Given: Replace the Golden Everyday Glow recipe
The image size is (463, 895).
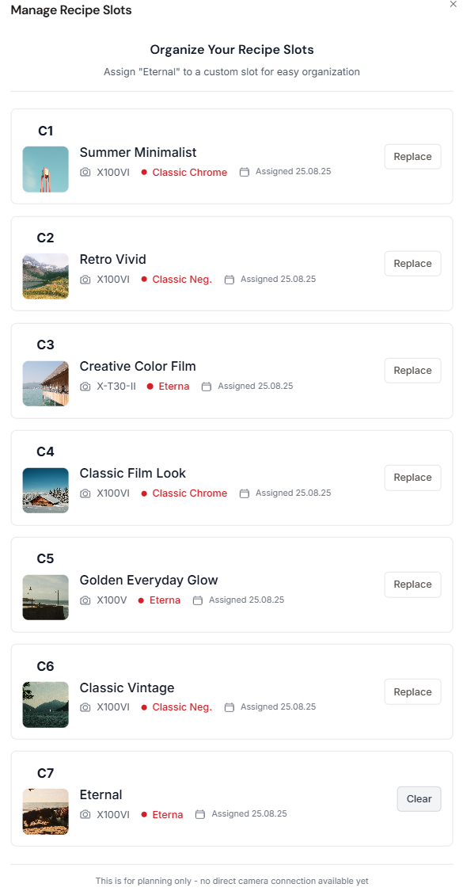Looking at the screenshot, I should tap(413, 585).
